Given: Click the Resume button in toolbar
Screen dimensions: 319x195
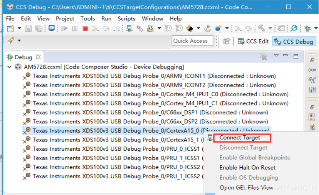Looking at the screenshot, I should pyautogui.click(x=64, y=28).
